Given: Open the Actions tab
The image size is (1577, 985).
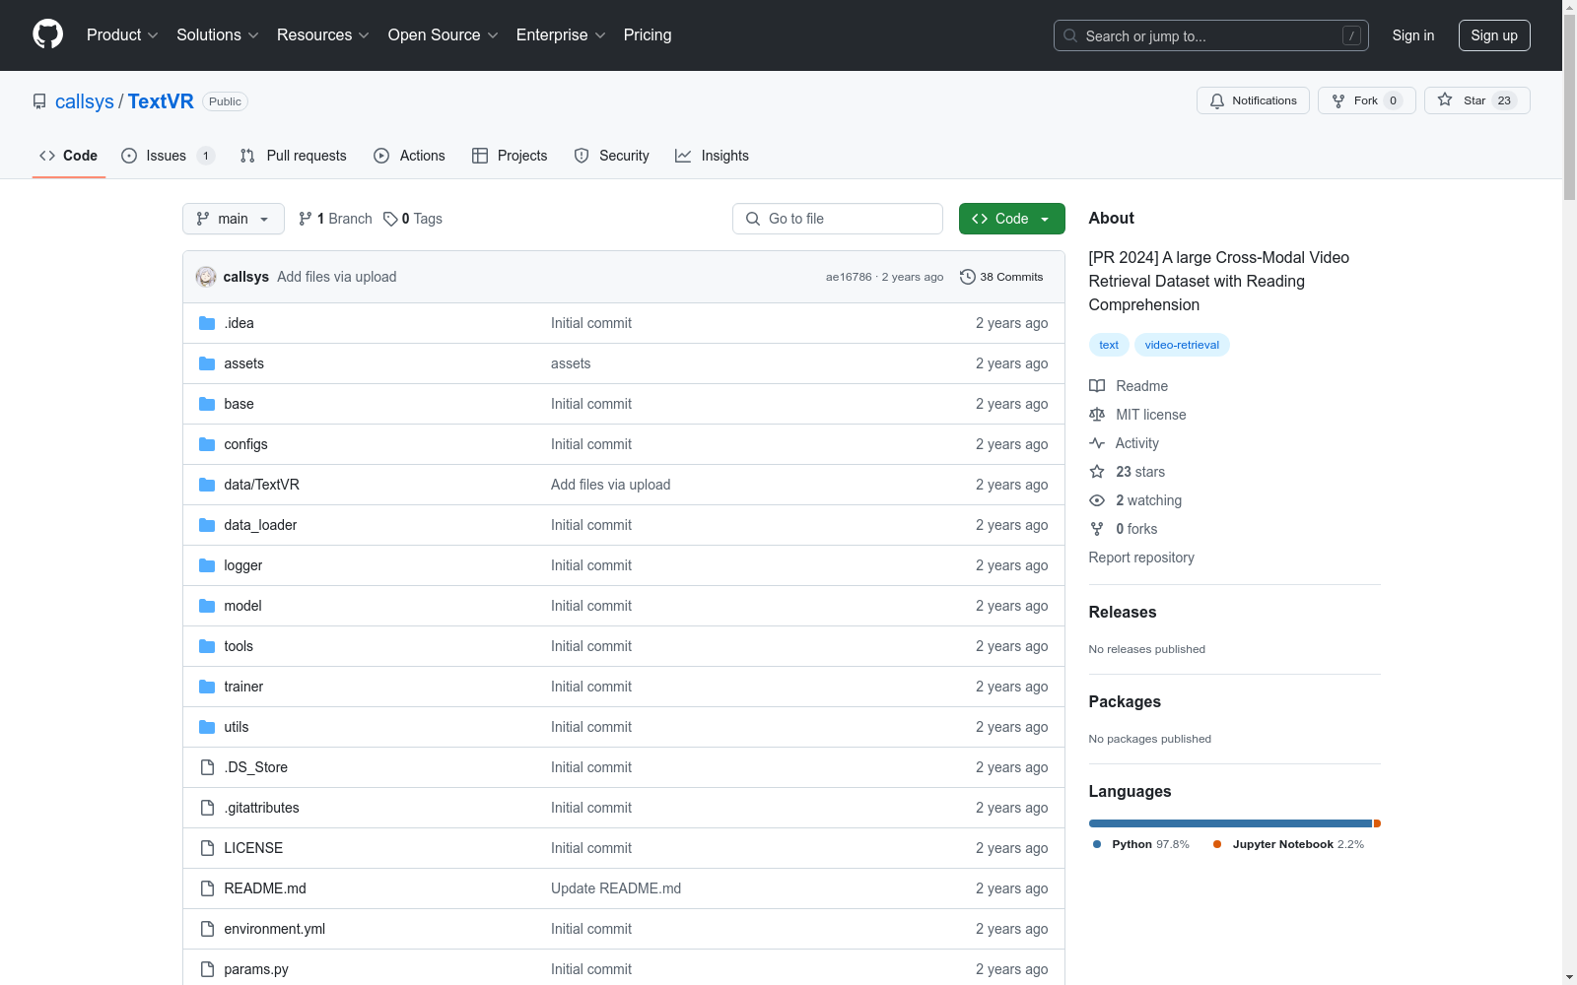Looking at the screenshot, I should [409, 156].
